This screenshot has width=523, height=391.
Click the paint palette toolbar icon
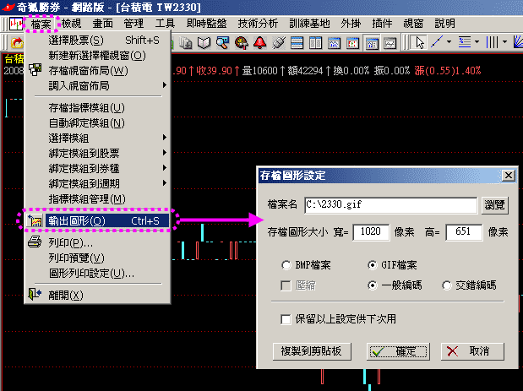click(241, 41)
